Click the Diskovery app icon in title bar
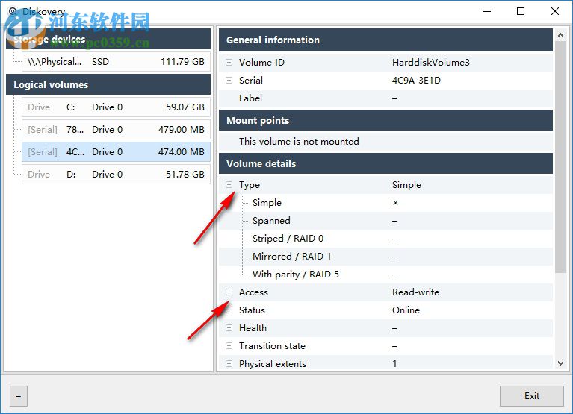This screenshot has width=573, height=414. [x=13, y=12]
